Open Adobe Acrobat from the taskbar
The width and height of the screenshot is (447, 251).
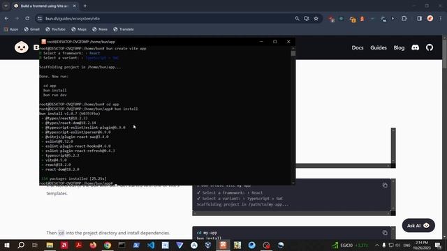pyautogui.click(x=79, y=245)
